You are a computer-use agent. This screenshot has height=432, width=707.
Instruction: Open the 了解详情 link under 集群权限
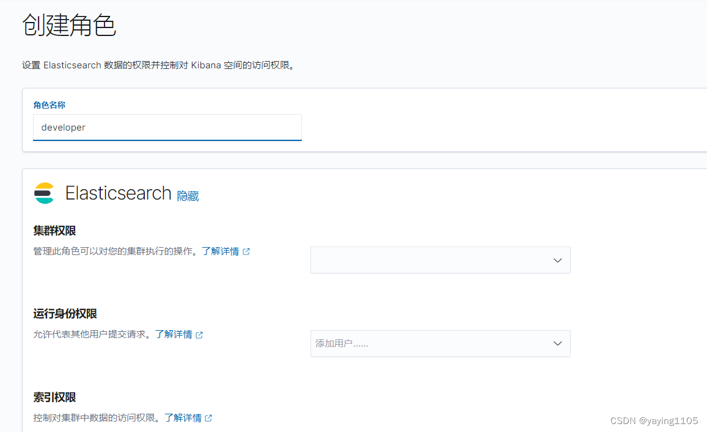click(220, 251)
